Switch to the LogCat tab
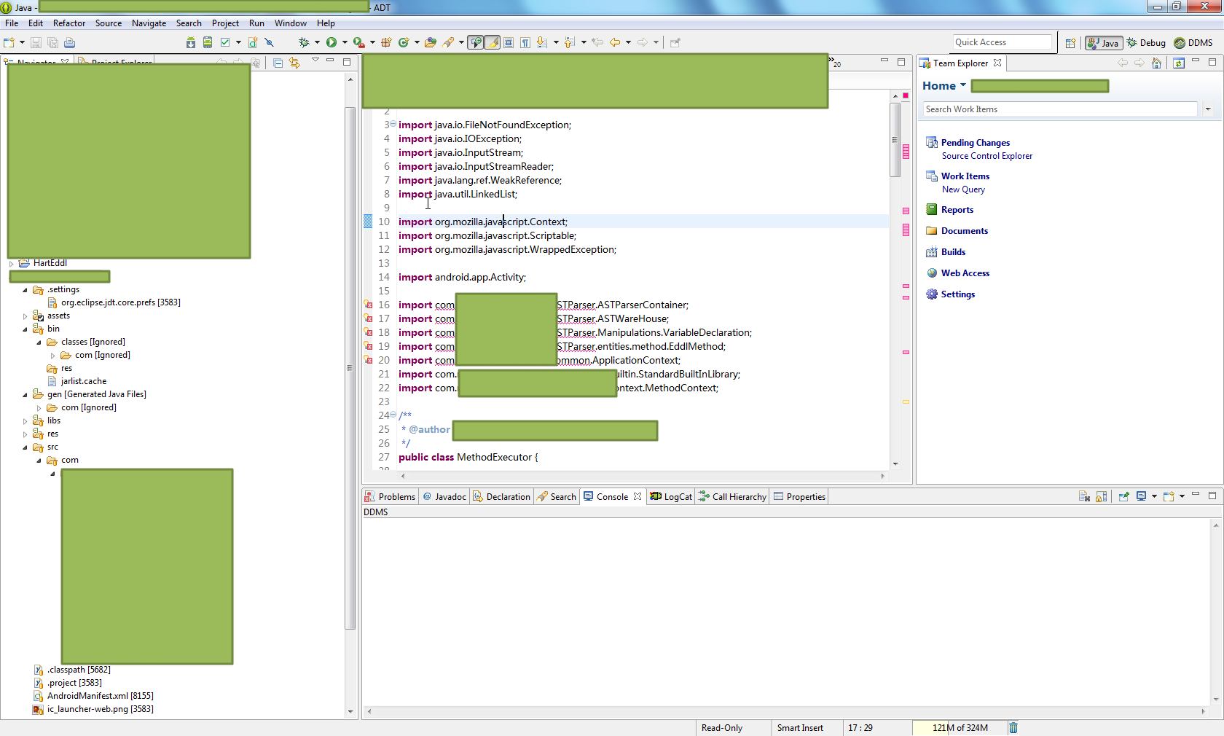The height and width of the screenshot is (736, 1224). point(671,496)
